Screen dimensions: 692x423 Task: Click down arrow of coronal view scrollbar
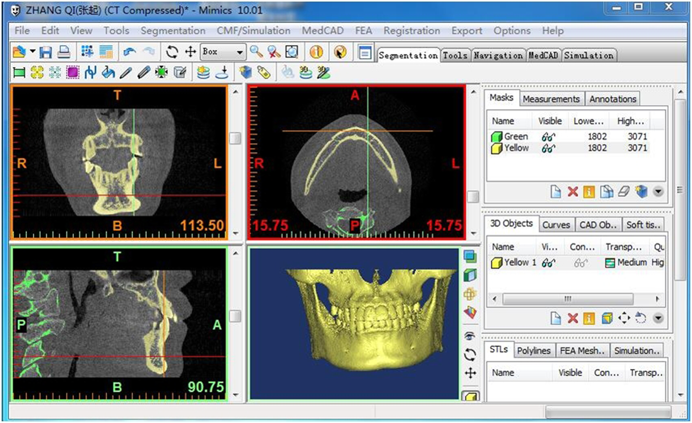(235, 233)
